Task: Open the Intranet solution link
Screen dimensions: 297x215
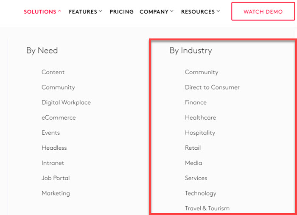Action: (53, 163)
